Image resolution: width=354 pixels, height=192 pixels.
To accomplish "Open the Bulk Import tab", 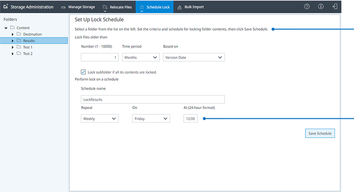I will coord(190,7).
